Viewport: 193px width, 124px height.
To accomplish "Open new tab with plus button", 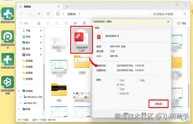I will pos(67,7).
